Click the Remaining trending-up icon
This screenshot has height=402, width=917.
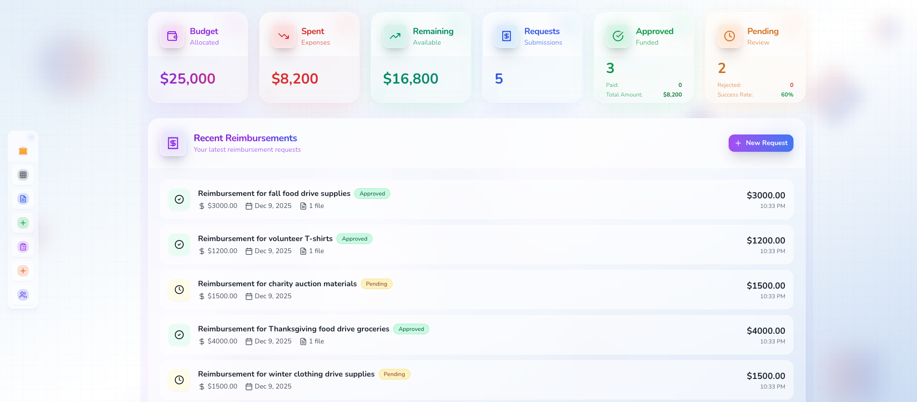395,36
